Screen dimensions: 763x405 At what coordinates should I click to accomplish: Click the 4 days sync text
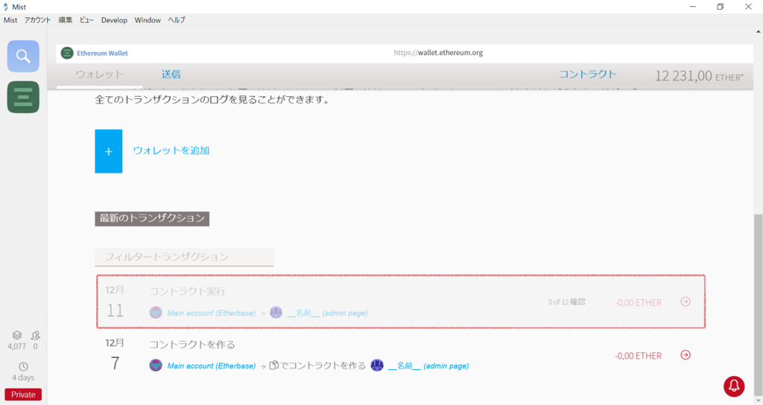point(23,377)
